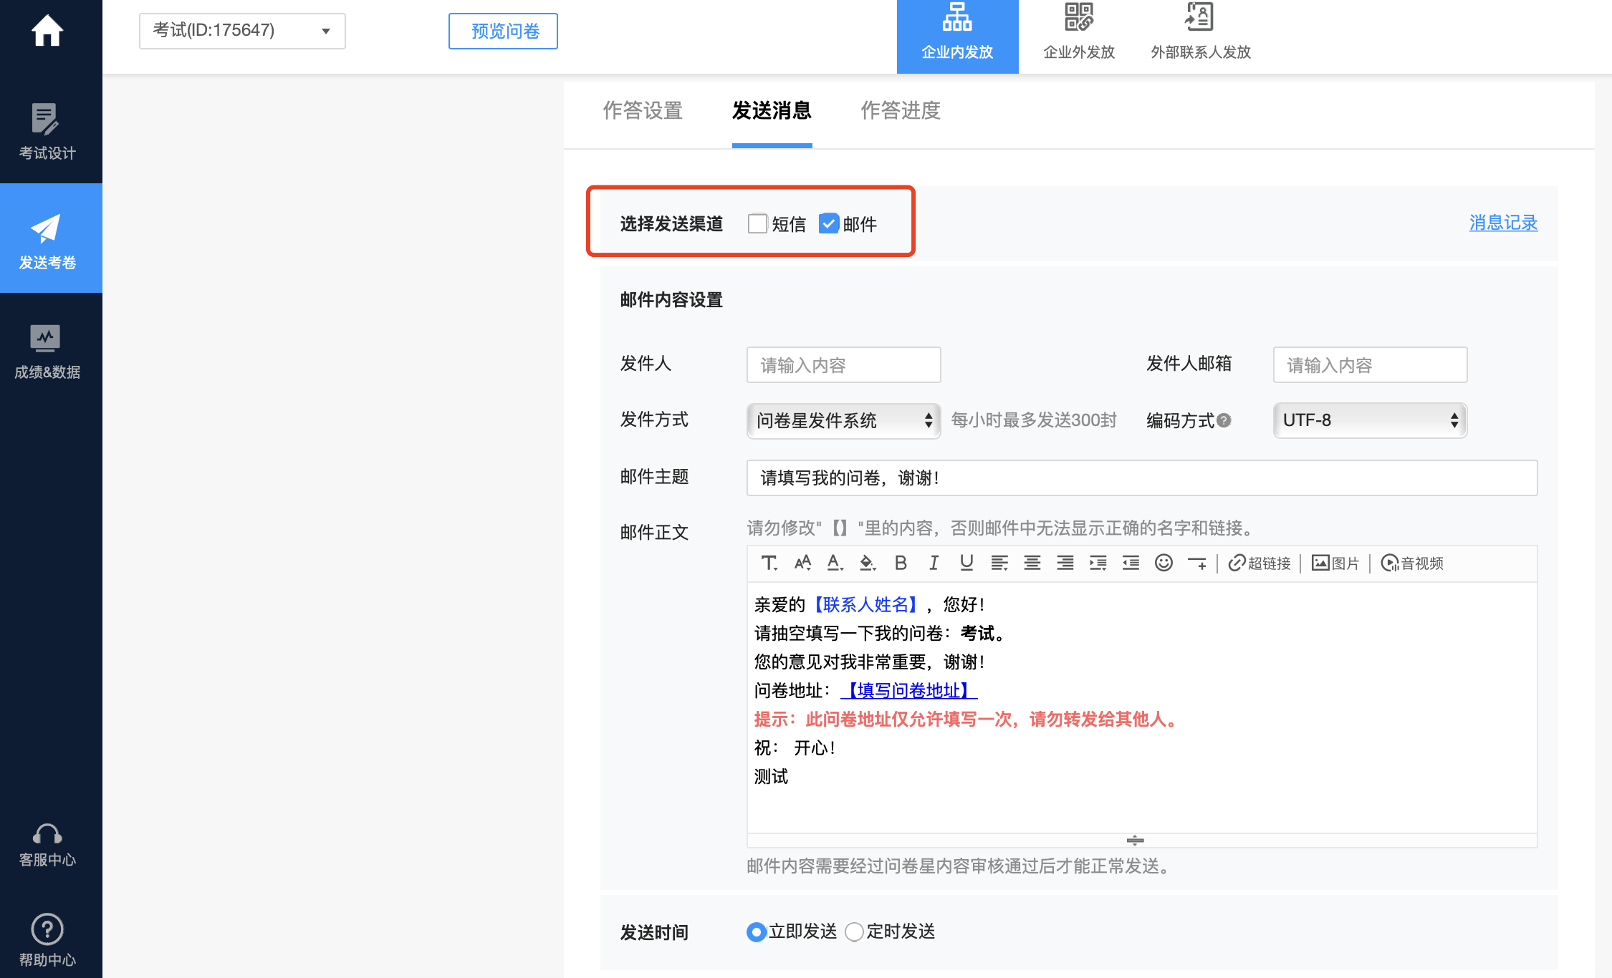
Task: Click the 【填写问卷地址】 link in email body
Action: (x=908, y=691)
